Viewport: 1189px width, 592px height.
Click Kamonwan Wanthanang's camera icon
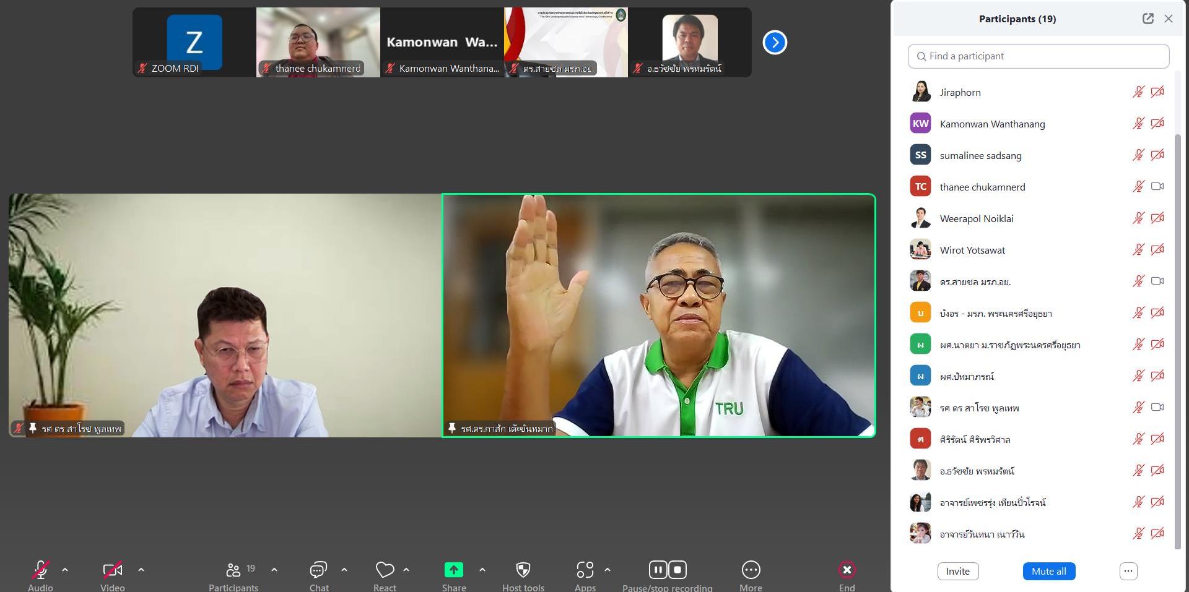tap(1157, 124)
